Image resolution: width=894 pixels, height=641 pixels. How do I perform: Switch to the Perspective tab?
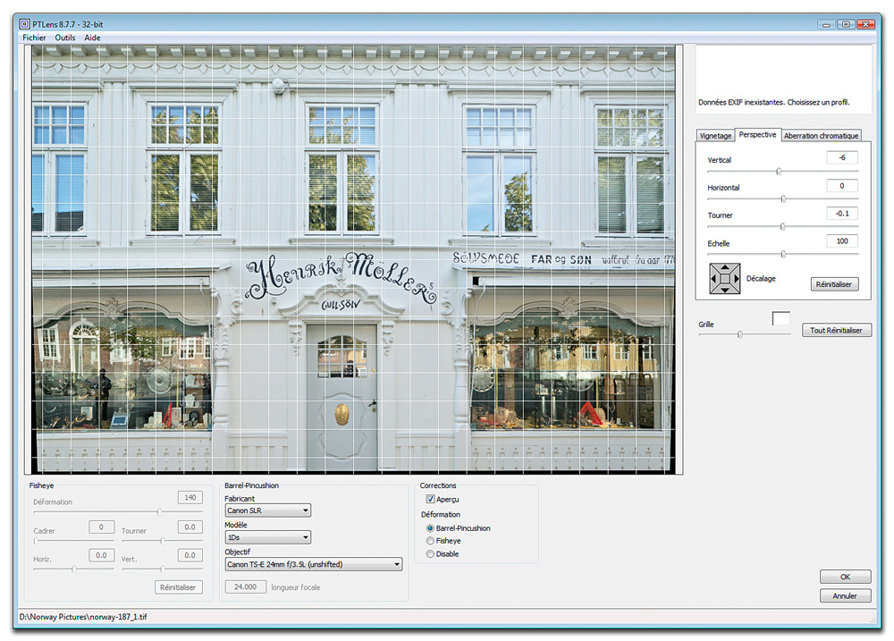tap(758, 135)
